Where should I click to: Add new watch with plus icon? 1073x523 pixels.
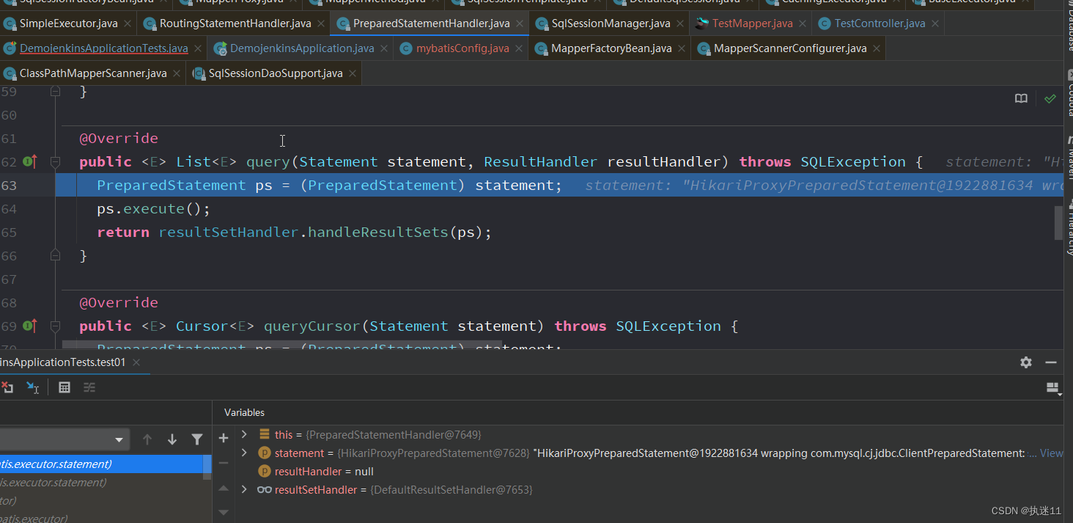224,438
